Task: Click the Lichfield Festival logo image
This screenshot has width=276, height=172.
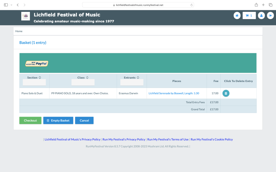Action: tap(26, 16)
